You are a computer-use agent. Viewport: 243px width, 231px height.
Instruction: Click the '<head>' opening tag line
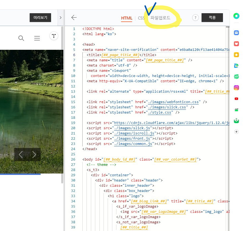89,45
